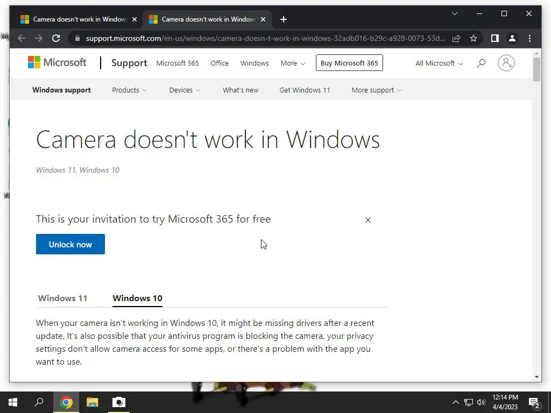
Task: Open a new tab with plus icon
Action: [284, 19]
